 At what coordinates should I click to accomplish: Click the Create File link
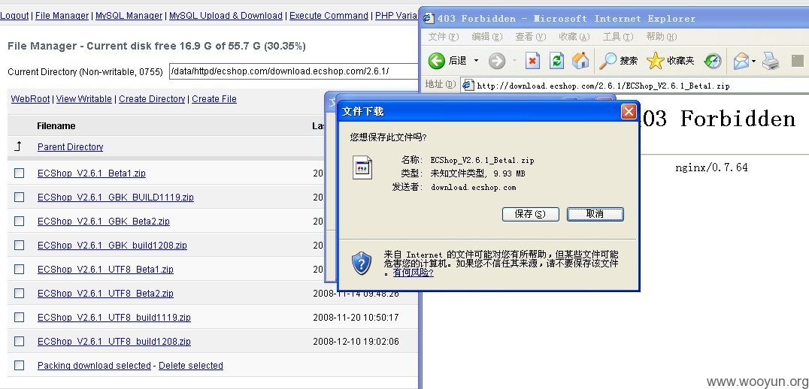point(214,99)
